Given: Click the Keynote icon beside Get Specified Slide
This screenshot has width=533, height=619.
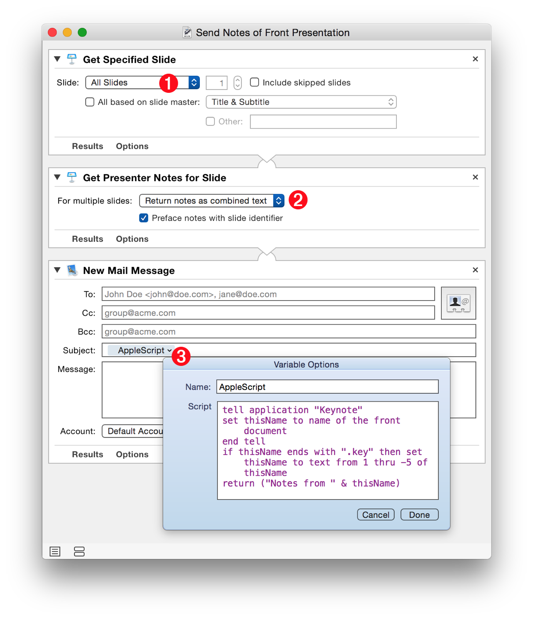Looking at the screenshot, I should tap(72, 60).
